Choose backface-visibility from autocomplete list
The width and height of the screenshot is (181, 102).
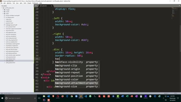[76, 62]
